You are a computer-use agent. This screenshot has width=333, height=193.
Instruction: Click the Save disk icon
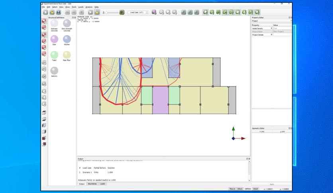click(58, 12)
